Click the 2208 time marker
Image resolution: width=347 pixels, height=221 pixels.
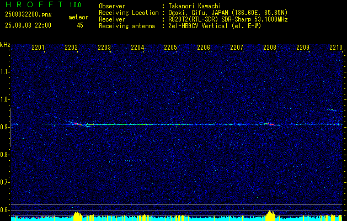click(270, 48)
